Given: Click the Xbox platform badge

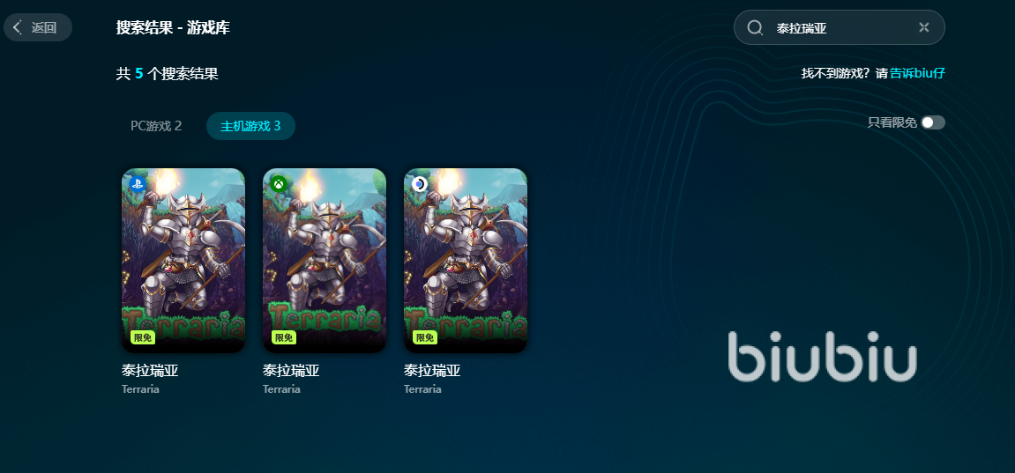Looking at the screenshot, I should 279,183.
